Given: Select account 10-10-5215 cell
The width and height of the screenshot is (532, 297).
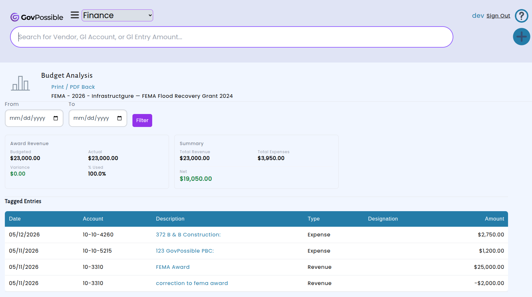Looking at the screenshot, I should [x=97, y=251].
